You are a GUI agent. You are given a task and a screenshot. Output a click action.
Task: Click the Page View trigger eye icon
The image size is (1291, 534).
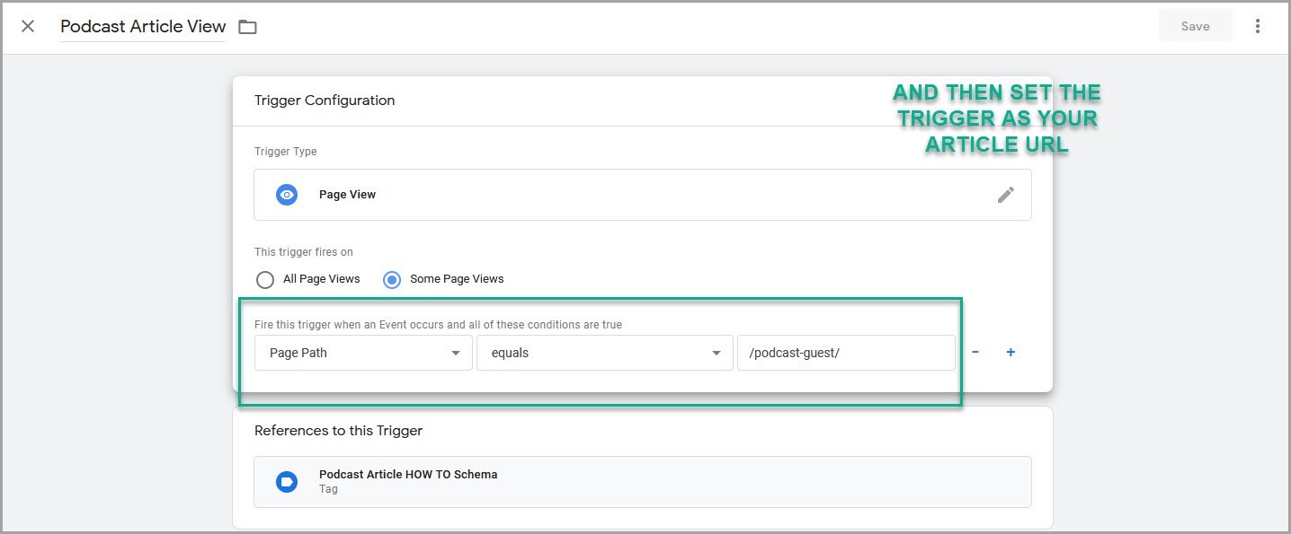[x=286, y=194]
